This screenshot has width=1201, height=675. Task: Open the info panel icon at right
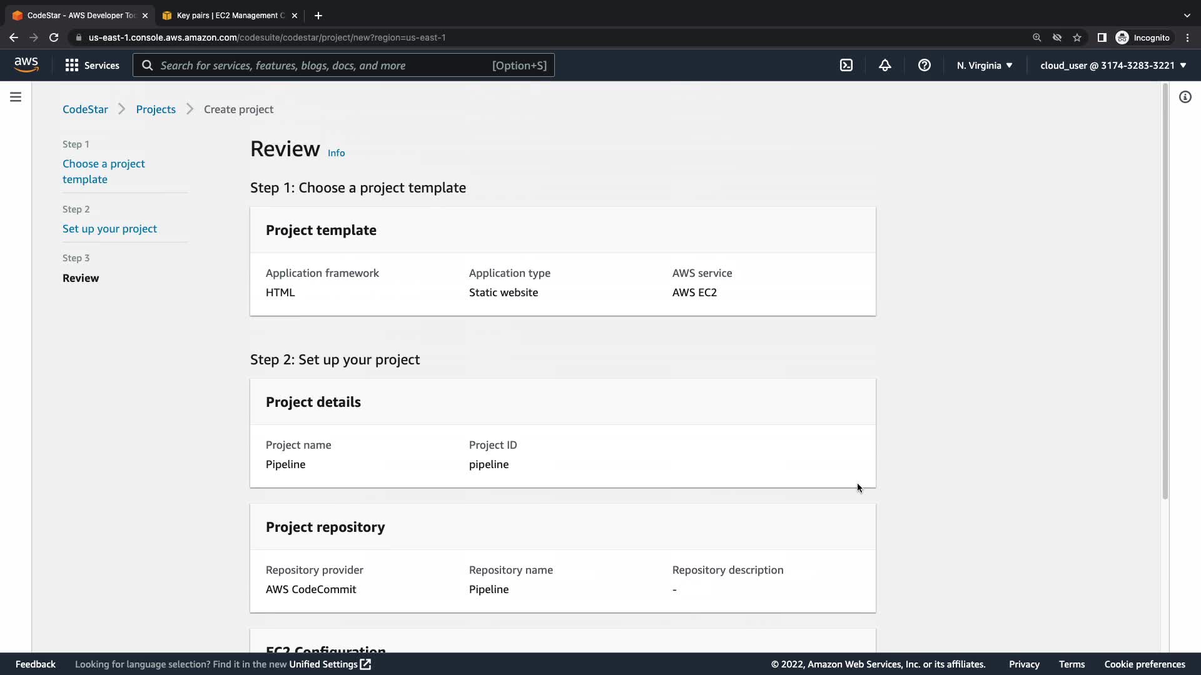[x=1185, y=97]
